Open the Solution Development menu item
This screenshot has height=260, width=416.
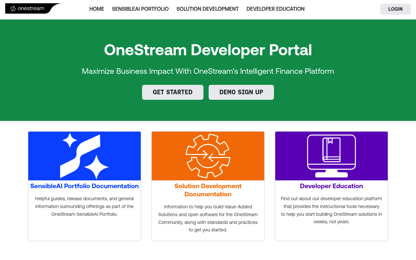(208, 9)
